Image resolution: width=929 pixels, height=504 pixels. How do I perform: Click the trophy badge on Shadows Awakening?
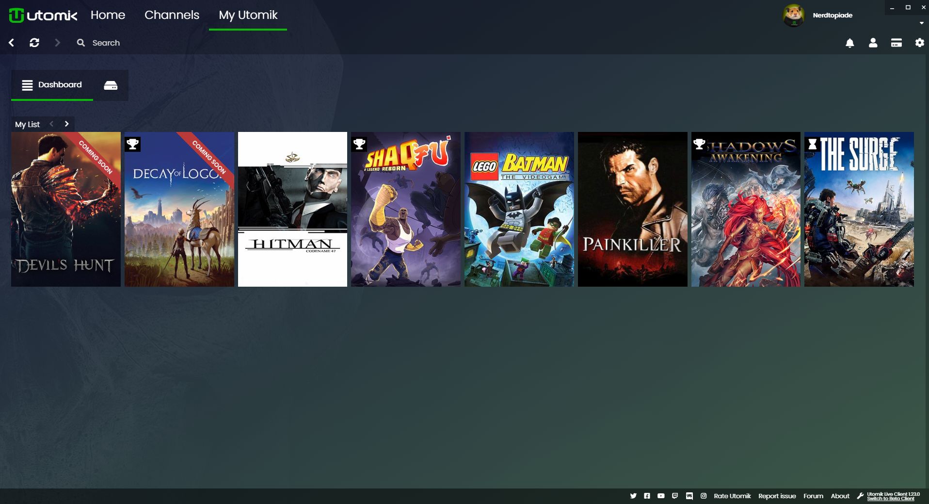point(699,144)
